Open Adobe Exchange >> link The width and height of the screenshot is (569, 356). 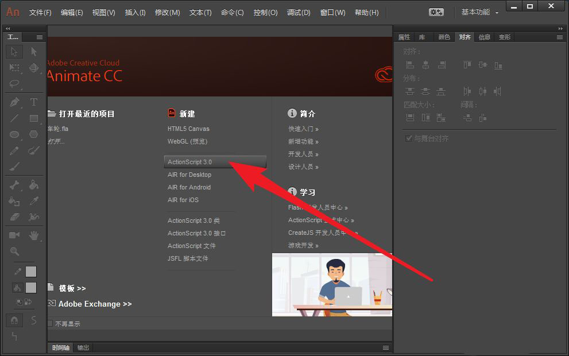[x=95, y=304]
